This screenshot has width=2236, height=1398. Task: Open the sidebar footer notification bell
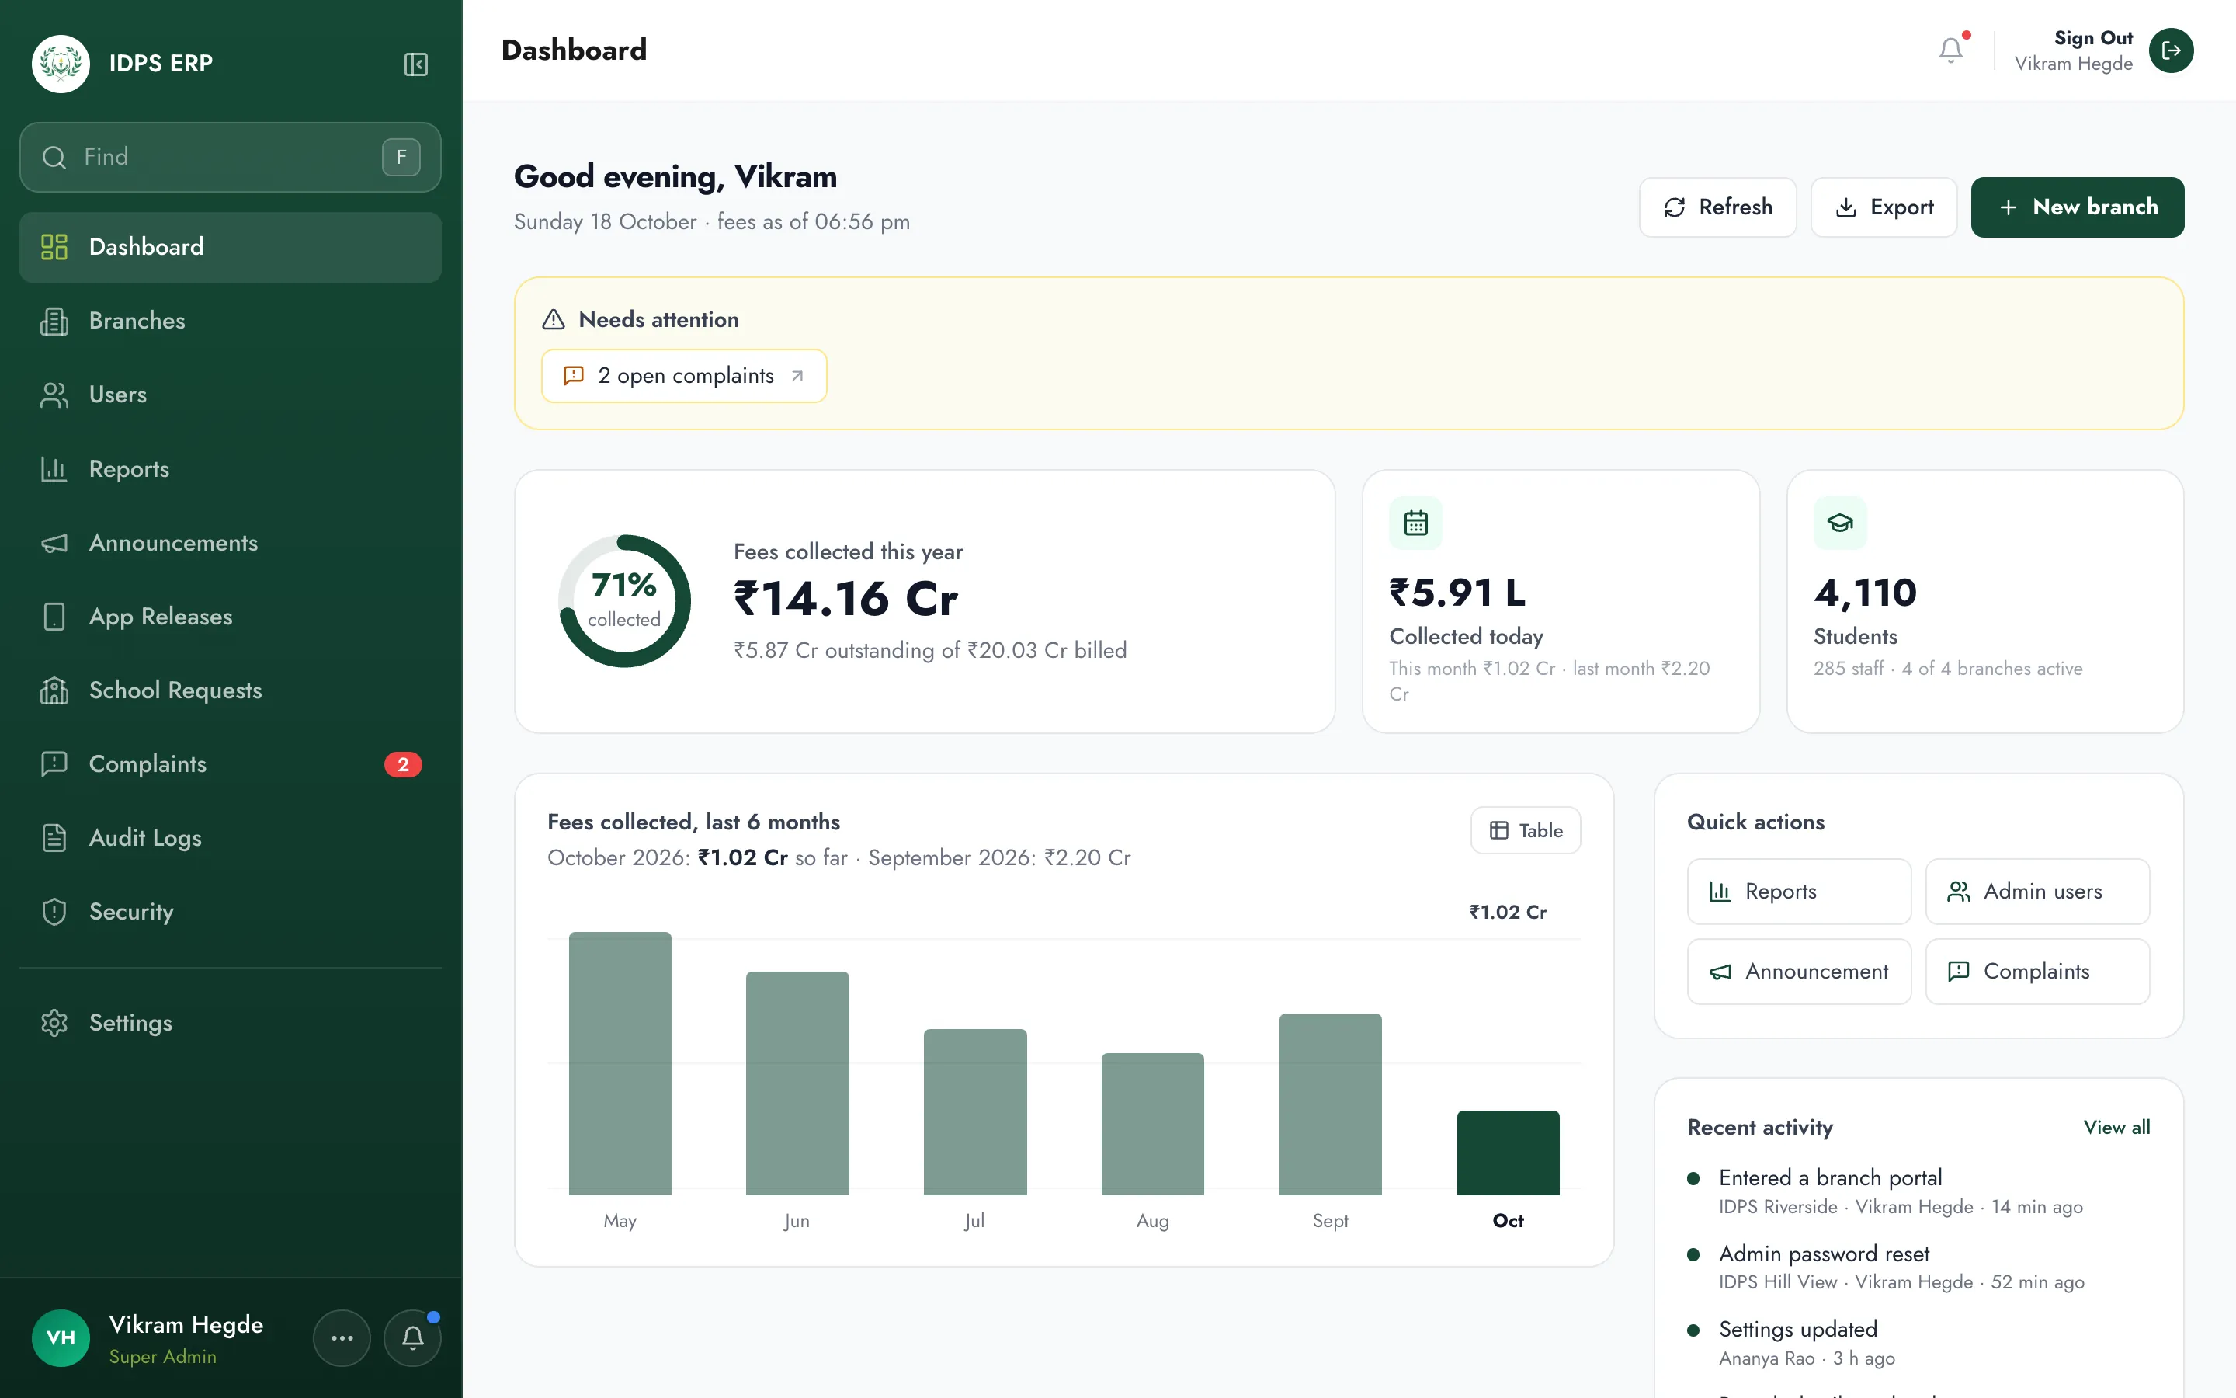pos(413,1337)
